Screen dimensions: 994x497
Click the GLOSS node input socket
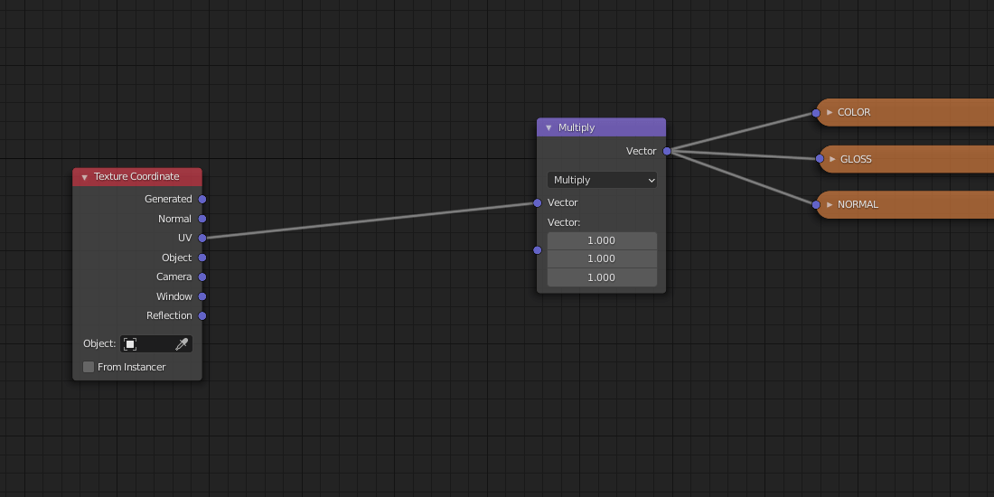point(820,159)
